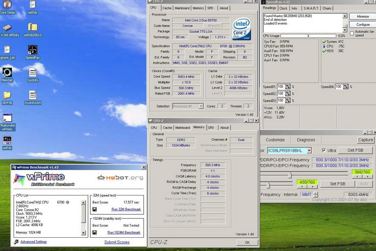Click the Intel Core 2 Duo logo

point(241,29)
